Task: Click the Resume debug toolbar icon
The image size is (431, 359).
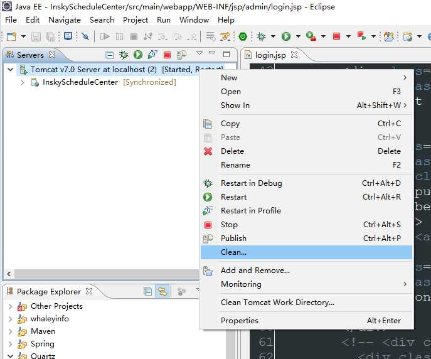Action: (x=105, y=36)
